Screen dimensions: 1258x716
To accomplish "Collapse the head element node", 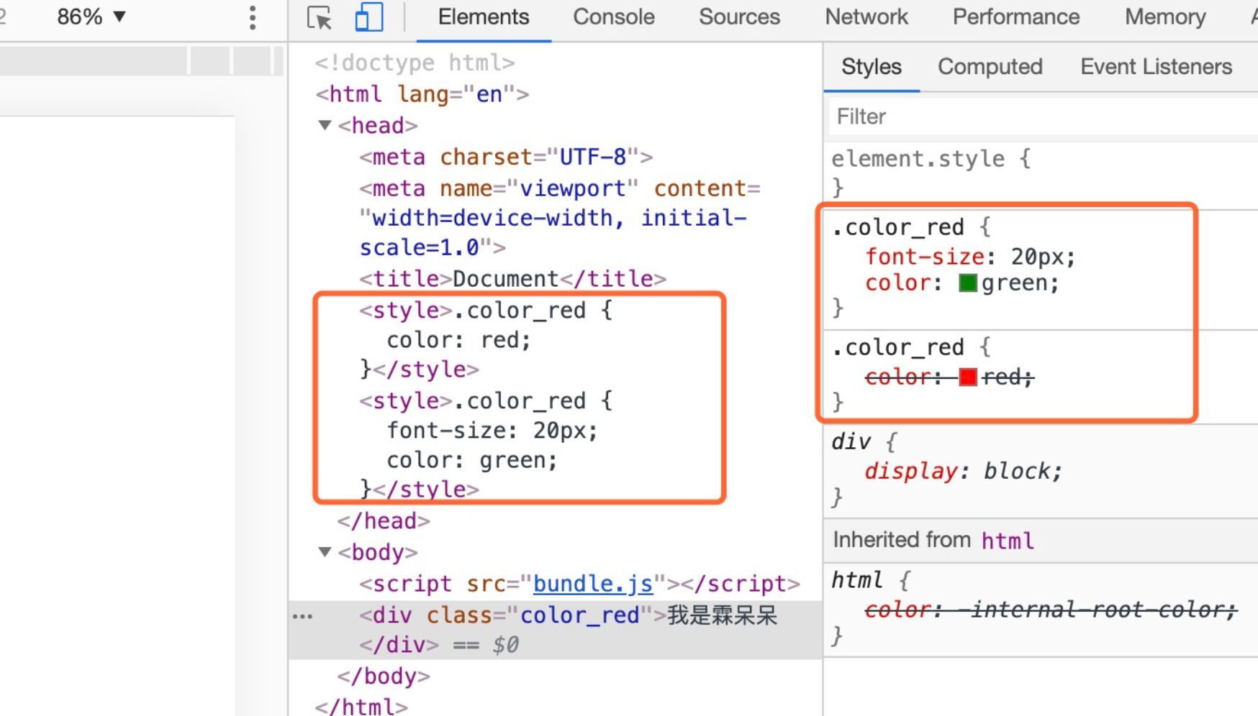I will point(325,126).
